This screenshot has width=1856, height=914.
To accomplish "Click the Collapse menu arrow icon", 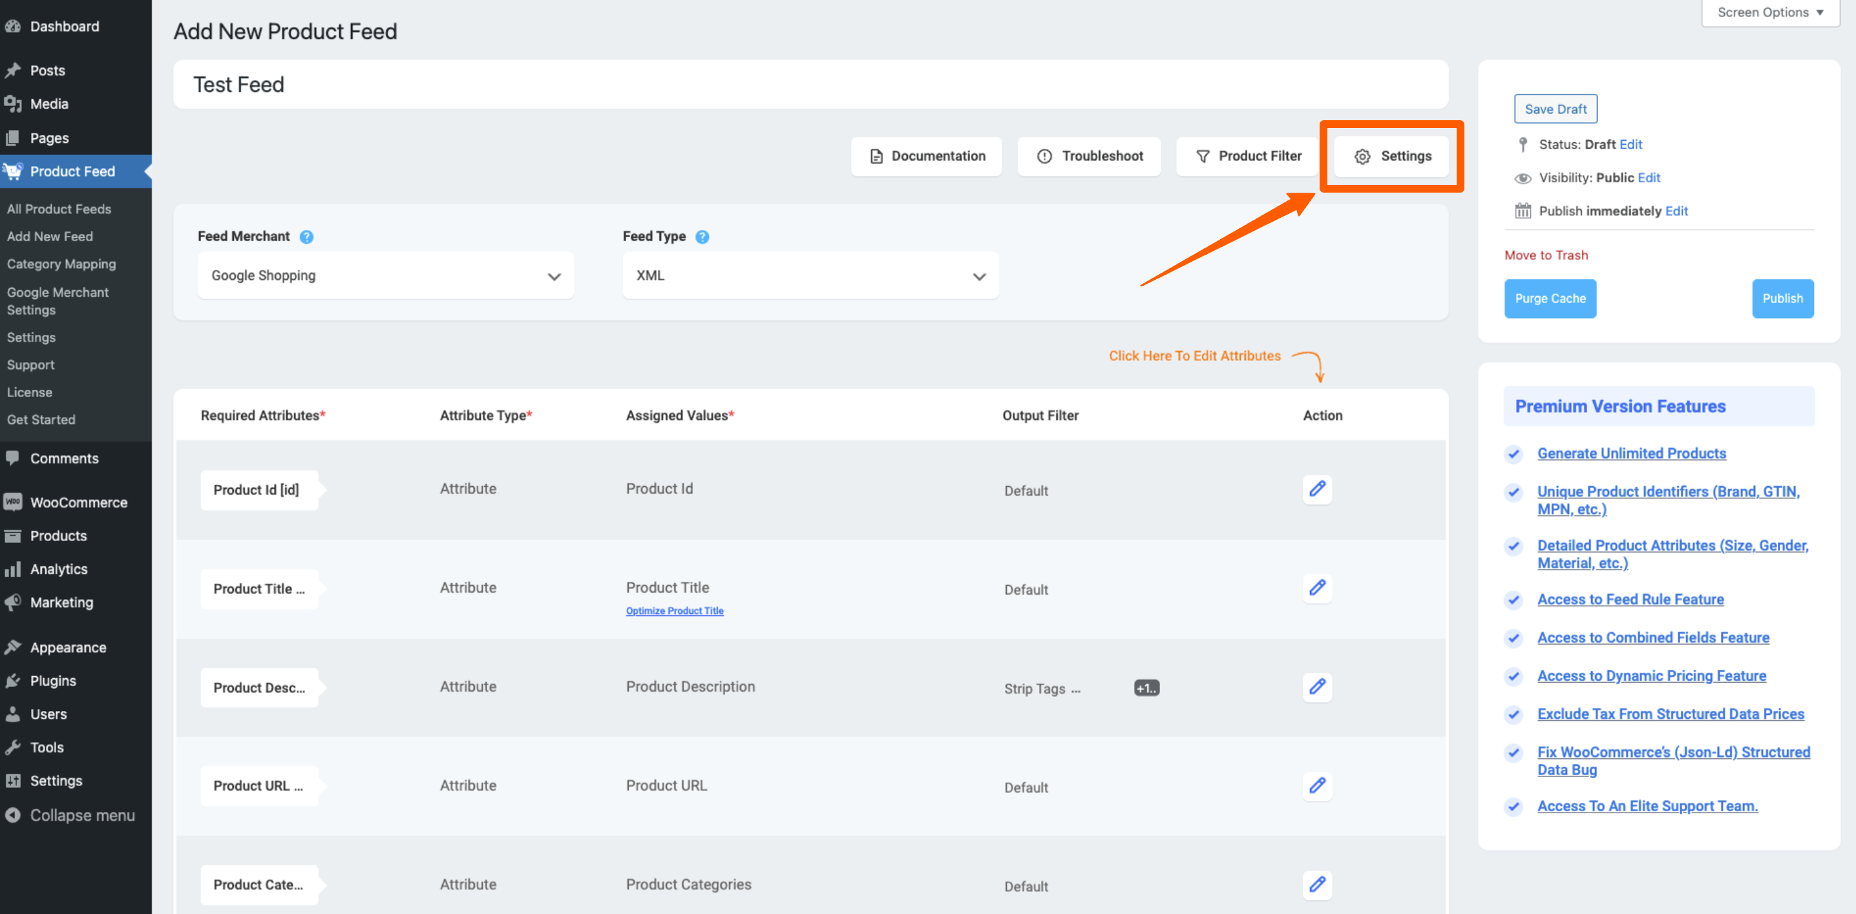I will click(13, 815).
